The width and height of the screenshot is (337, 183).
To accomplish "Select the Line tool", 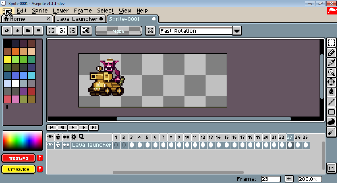I will pyautogui.click(x=331, y=102).
